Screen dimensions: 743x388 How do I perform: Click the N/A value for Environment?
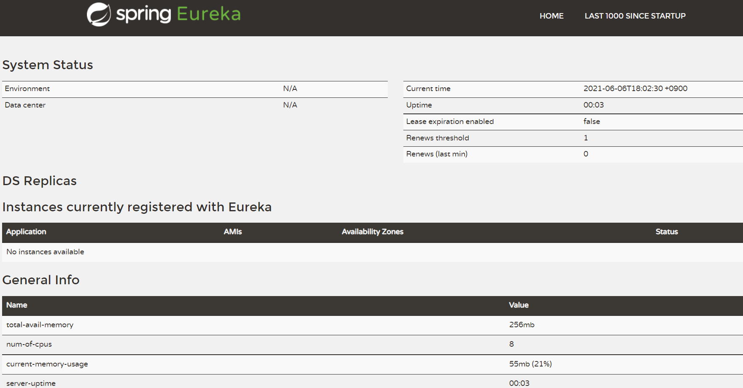point(290,89)
